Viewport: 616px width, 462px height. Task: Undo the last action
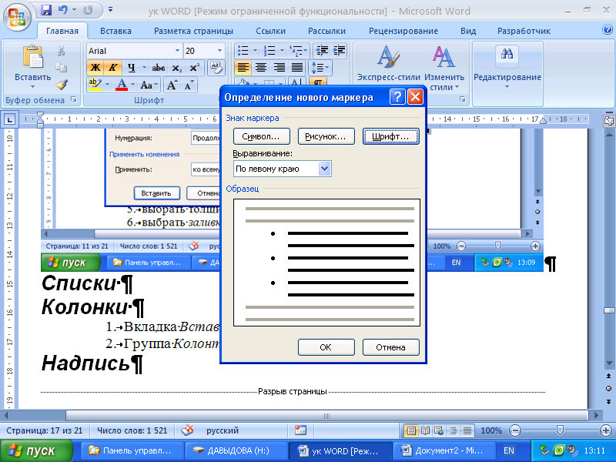pos(62,10)
